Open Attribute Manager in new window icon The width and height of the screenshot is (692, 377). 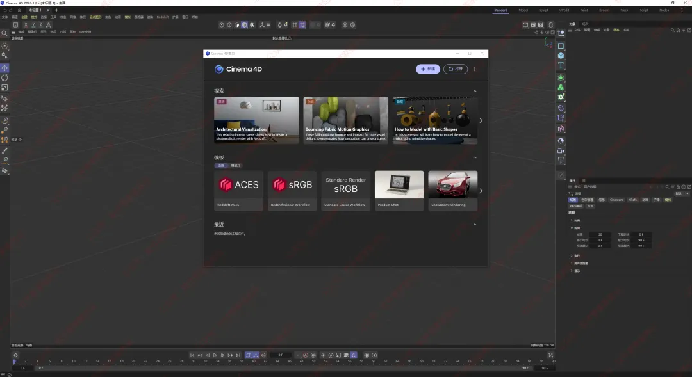tap(689, 186)
